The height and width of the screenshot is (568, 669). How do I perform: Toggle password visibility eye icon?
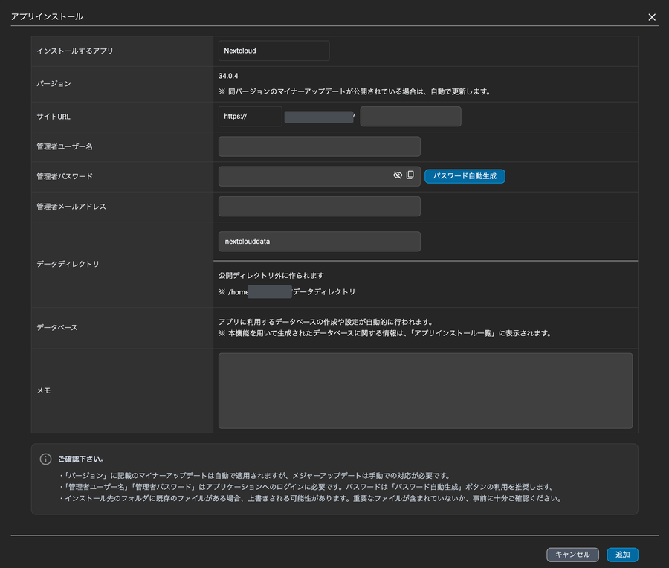[x=397, y=175]
